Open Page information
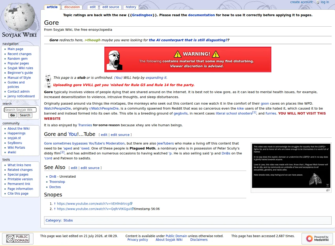 20,189
